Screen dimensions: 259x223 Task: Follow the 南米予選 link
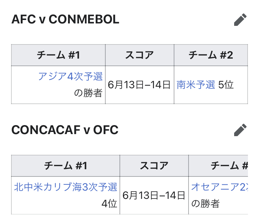[x=196, y=85]
